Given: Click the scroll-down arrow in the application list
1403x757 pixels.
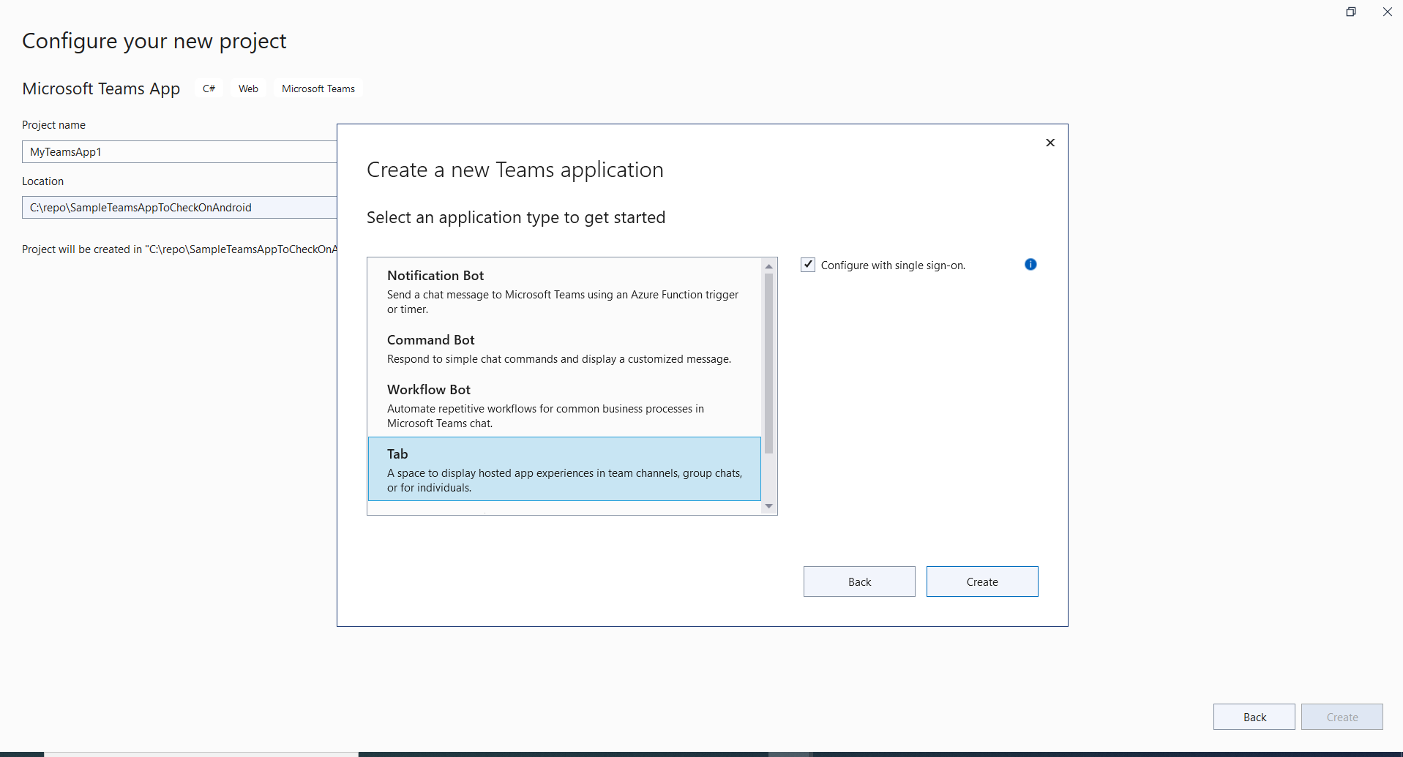Looking at the screenshot, I should coord(768,505).
